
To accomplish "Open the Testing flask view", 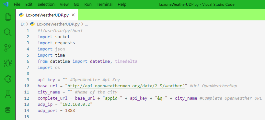I will [x=8, y=94].
